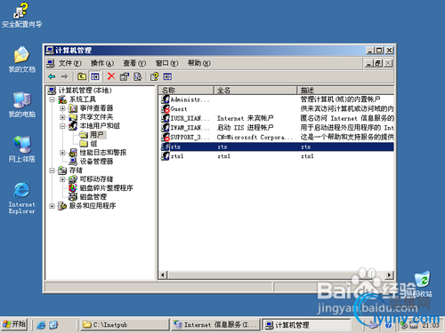The height and width of the screenshot is (333, 445).
Task: Click the Up one level folder icon
Action: point(82,76)
